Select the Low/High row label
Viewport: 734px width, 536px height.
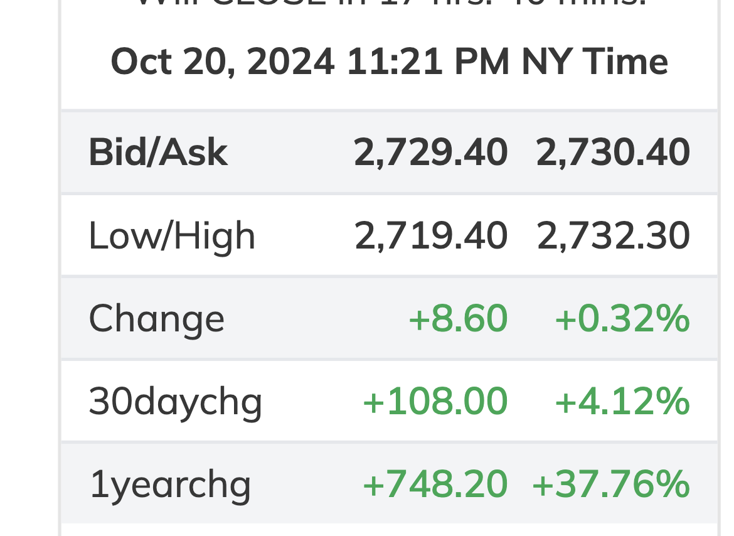click(x=172, y=236)
